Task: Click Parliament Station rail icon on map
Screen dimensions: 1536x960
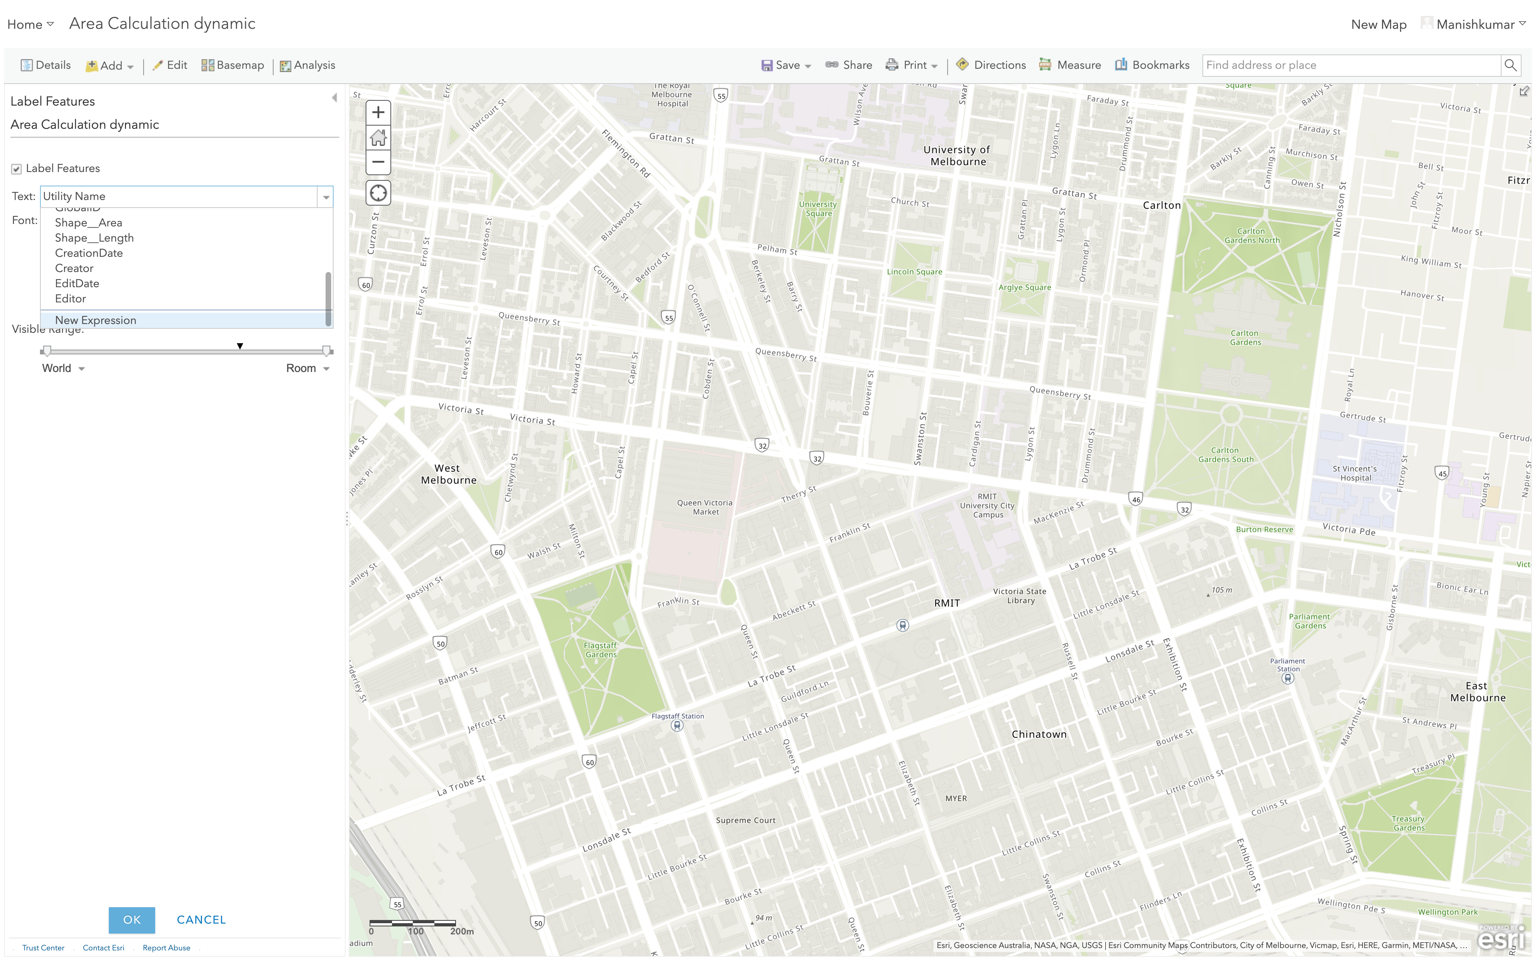Action: (1288, 679)
